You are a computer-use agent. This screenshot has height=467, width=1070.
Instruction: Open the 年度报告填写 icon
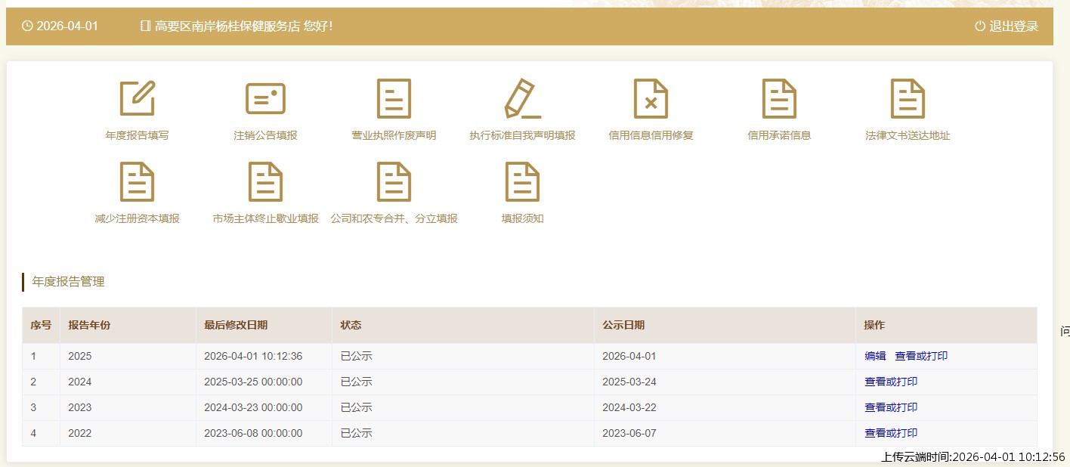[x=137, y=99]
